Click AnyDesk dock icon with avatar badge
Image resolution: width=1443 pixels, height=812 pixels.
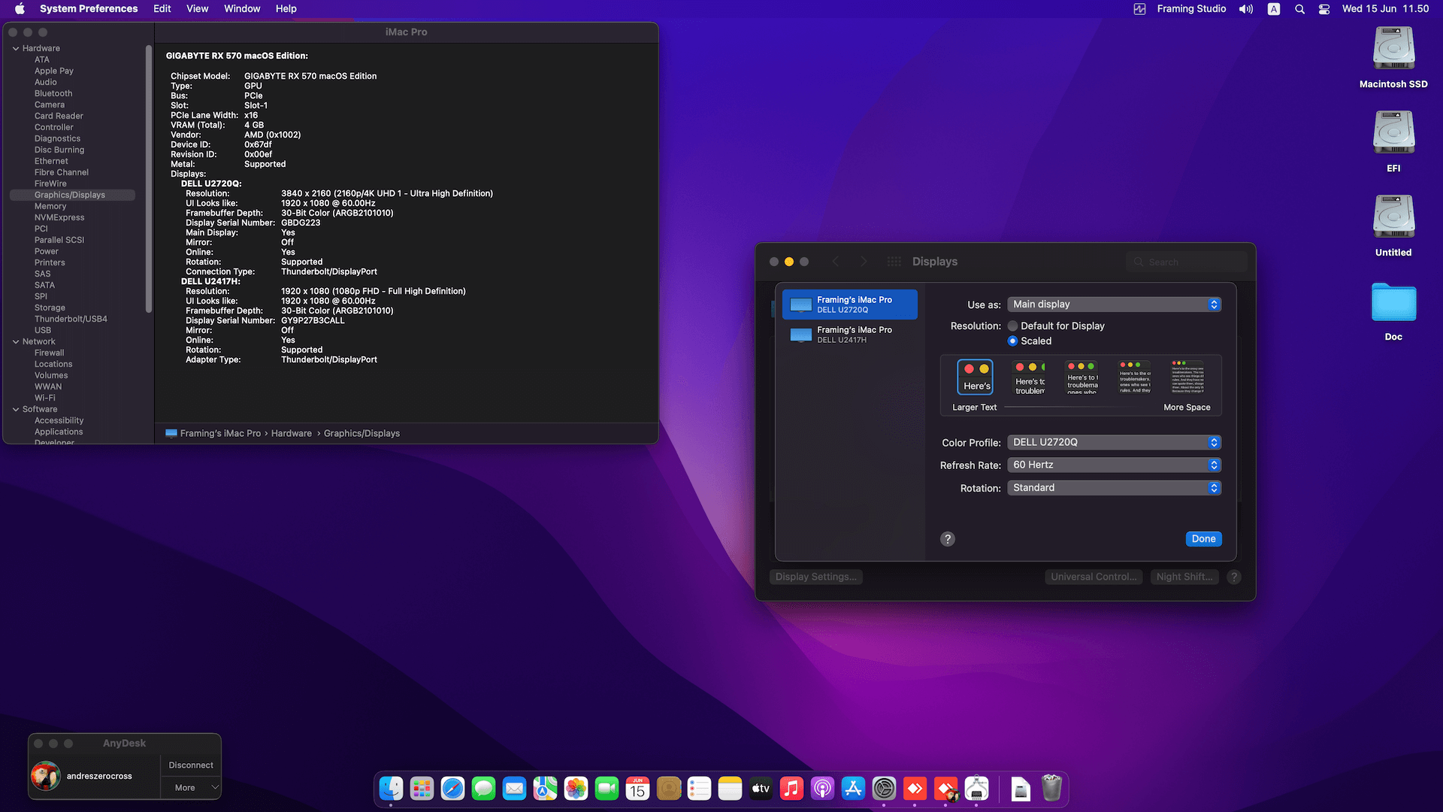click(x=945, y=788)
